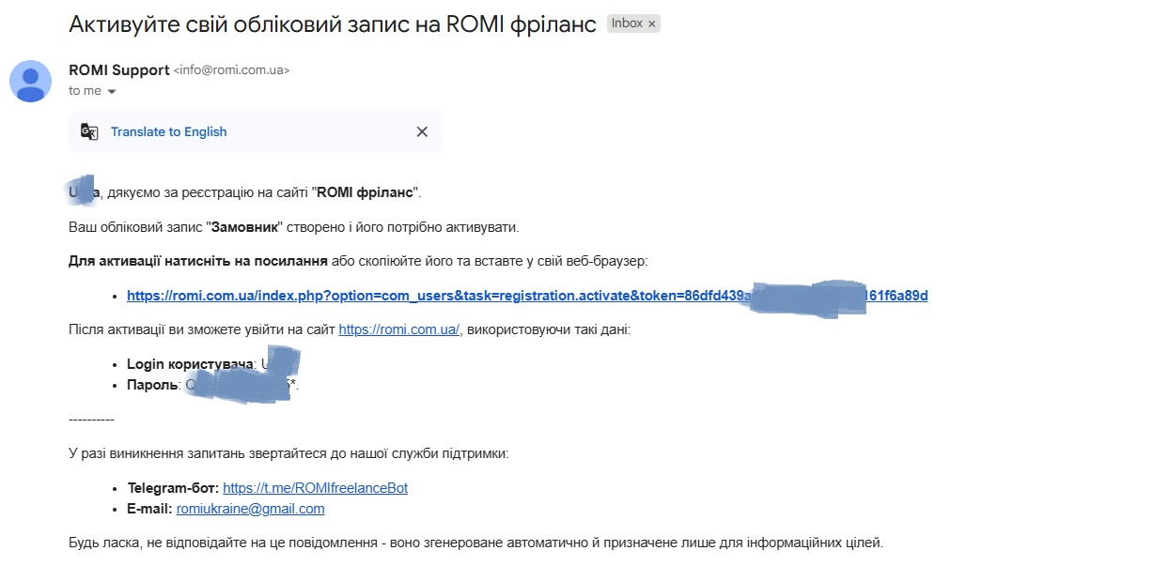Open the ROMIfreelanceBot Telegram link

[x=315, y=488]
